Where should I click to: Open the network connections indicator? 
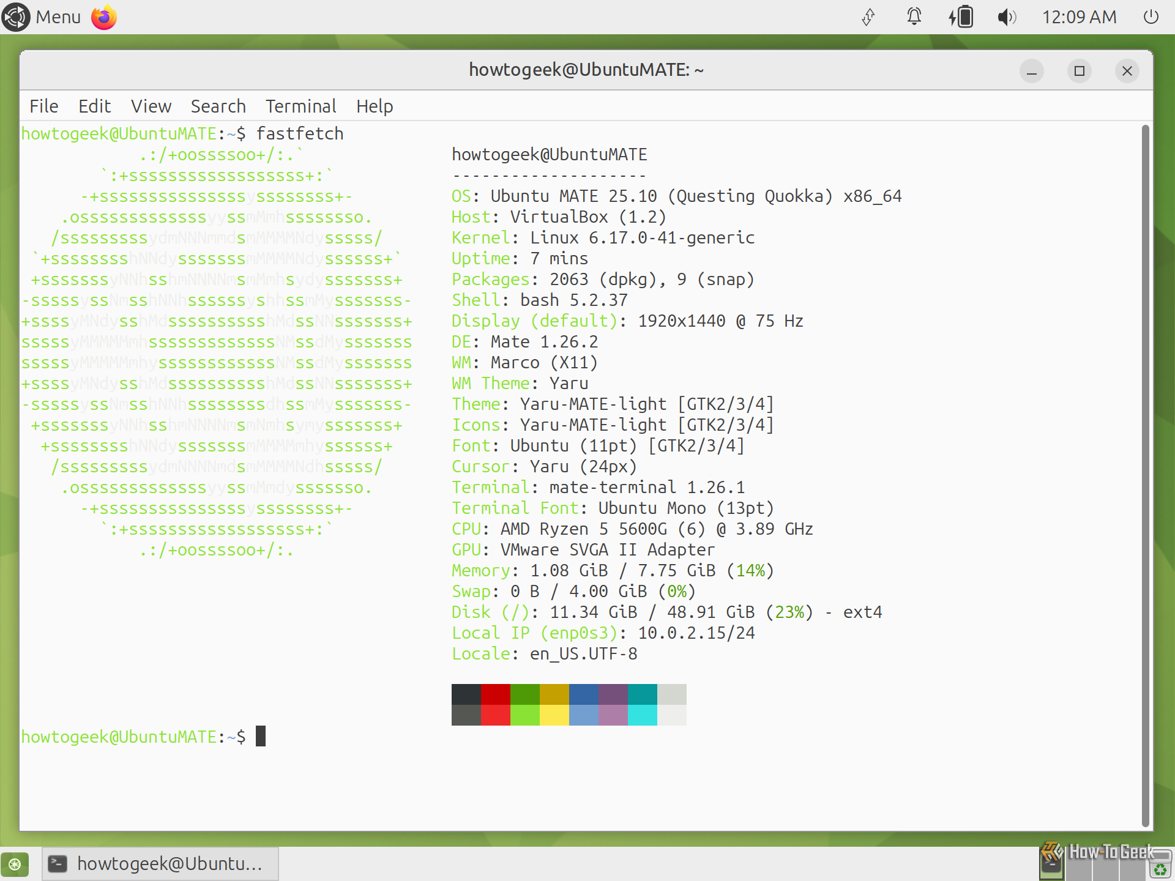868,17
